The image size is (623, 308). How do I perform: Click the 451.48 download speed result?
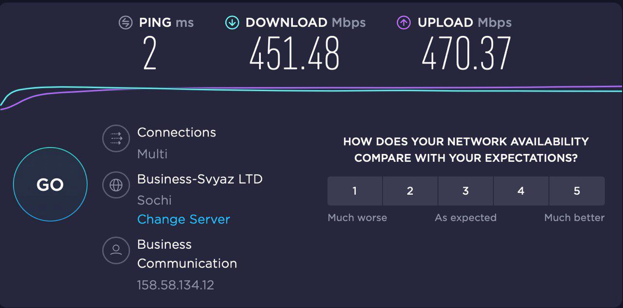pos(294,53)
